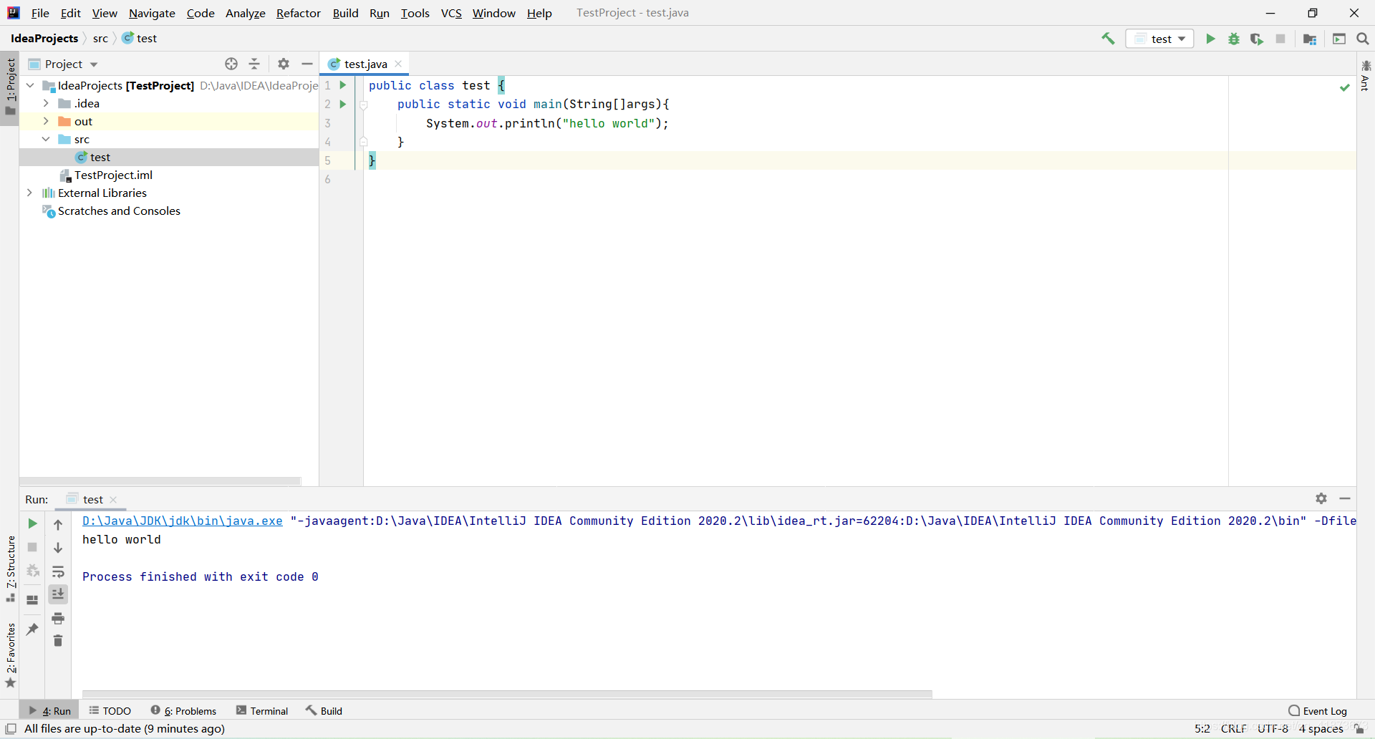Switch to the Terminal tool window tab

tap(262, 710)
